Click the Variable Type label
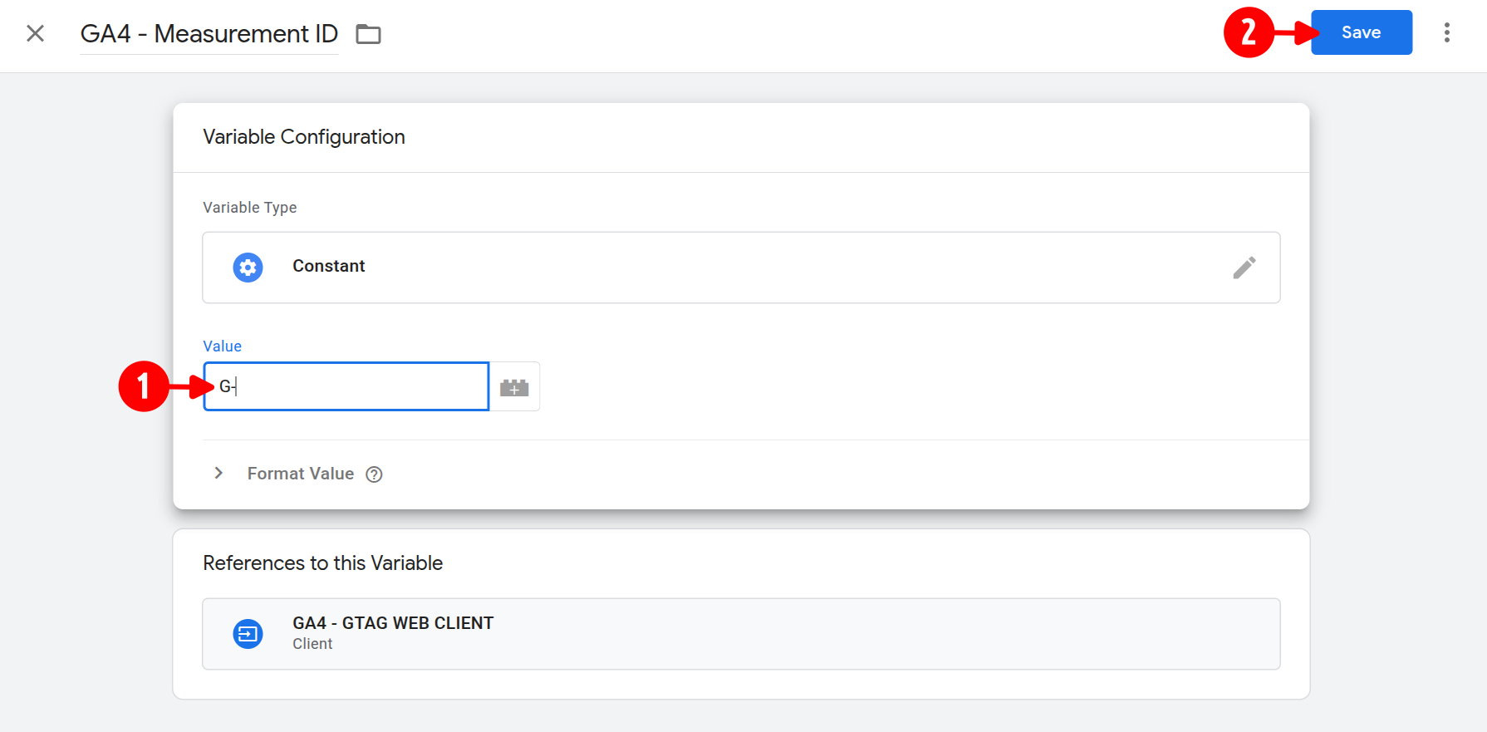Screen dimensions: 1487x732 [249, 208]
